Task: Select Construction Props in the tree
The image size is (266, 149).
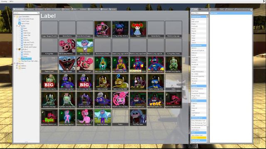Action: click(27, 19)
